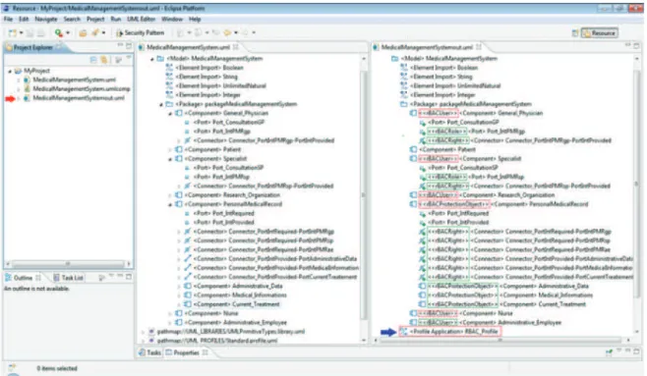
Task: Click left editor vertical scrollbar
Action: coord(363,193)
